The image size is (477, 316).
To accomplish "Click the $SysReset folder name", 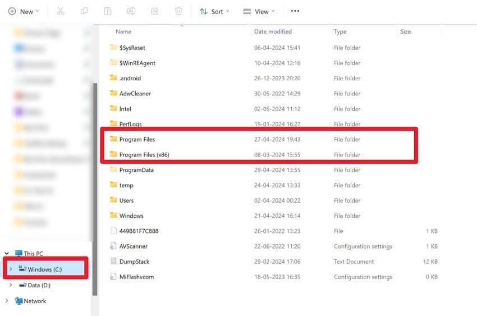I will [132, 48].
